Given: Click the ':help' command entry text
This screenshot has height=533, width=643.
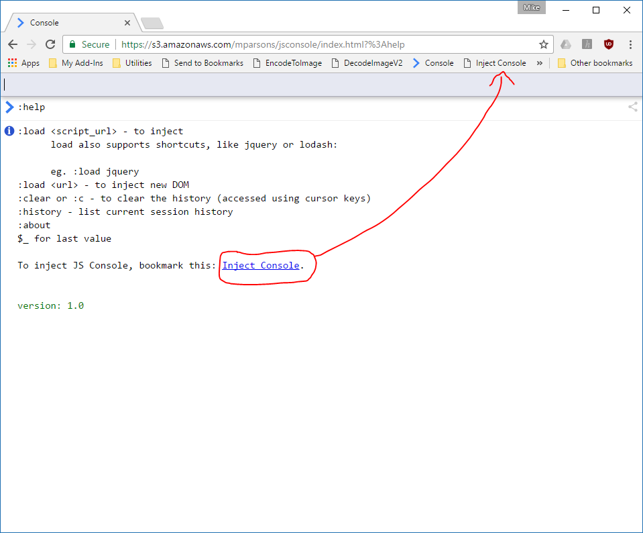Looking at the screenshot, I should [32, 107].
